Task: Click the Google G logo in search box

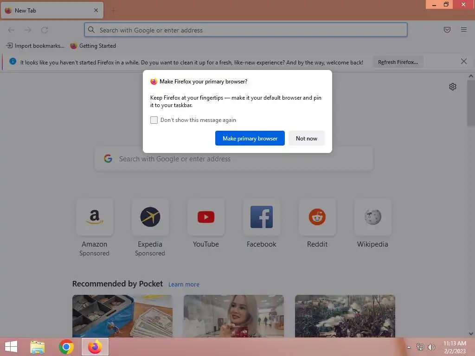Action: pos(108,159)
